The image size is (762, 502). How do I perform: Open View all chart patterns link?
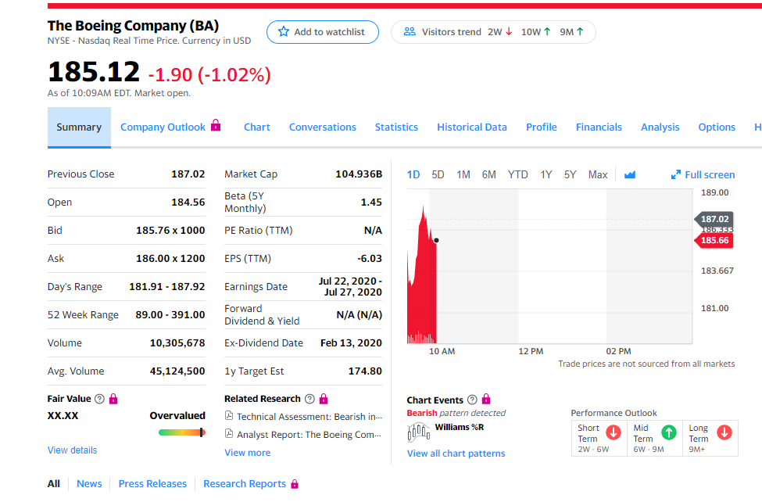pyautogui.click(x=456, y=454)
